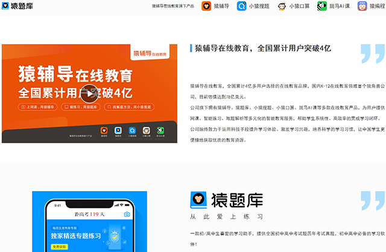Go to the 小猿口算 nav link text
Image resolution: width=386 pixels, height=252 pixels.
click(x=299, y=6)
